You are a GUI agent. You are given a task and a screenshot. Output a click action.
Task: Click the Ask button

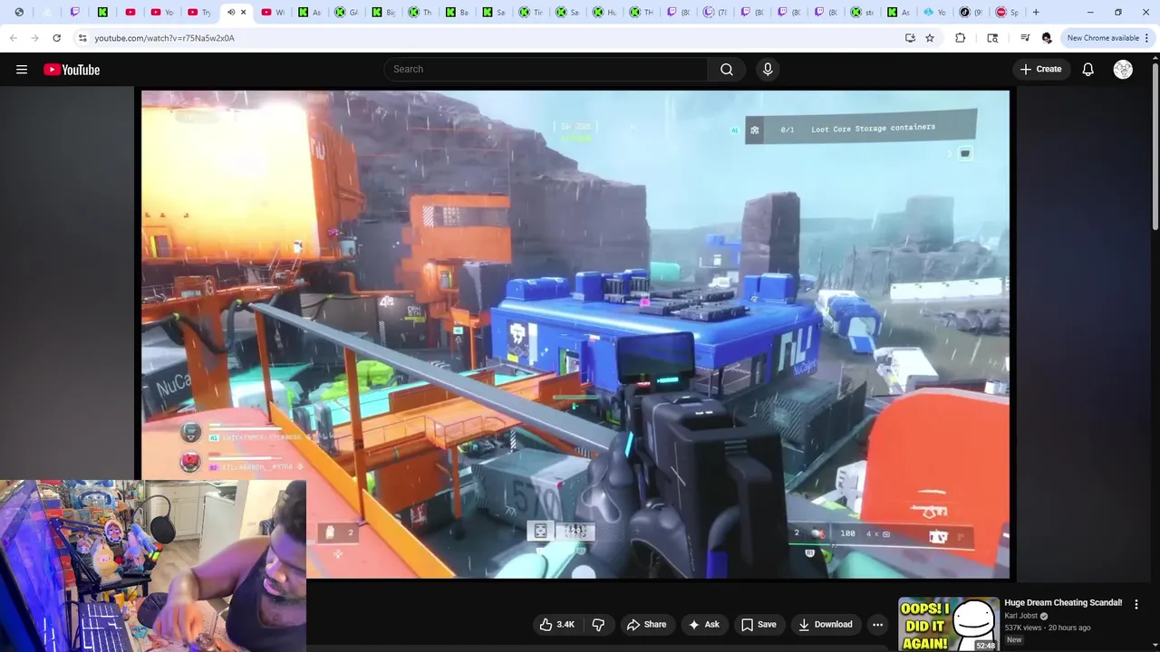pos(703,624)
